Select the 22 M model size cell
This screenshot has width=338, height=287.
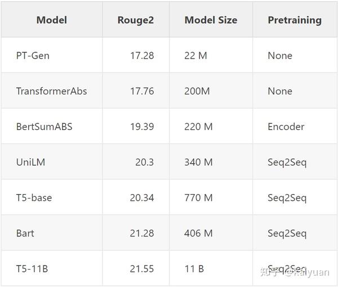click(195, 56)
